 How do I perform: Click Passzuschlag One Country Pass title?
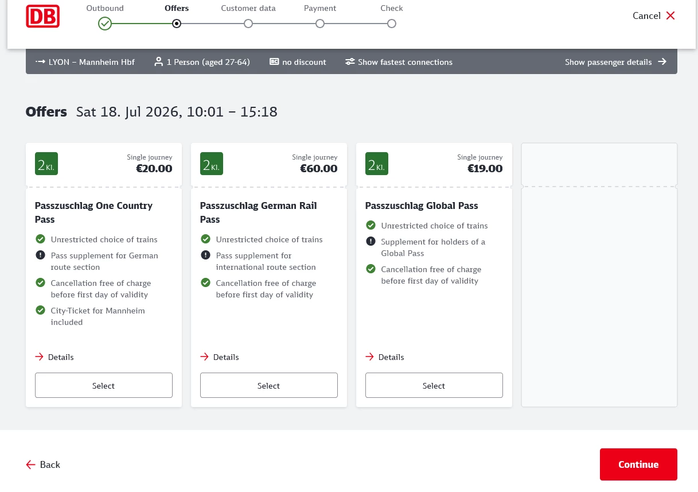(x=93, y=212)
